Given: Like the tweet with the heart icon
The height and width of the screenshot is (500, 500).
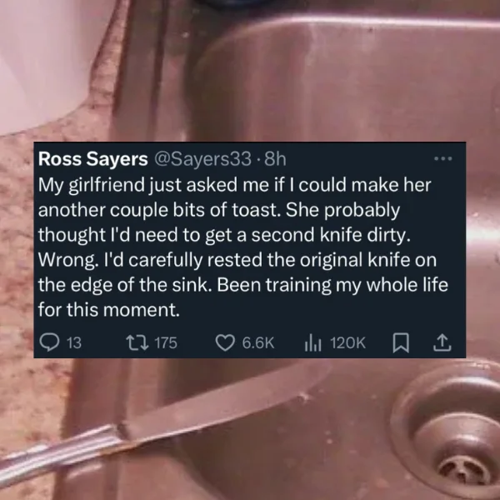Looking at the screenshot, I should [x=225, y=342].
